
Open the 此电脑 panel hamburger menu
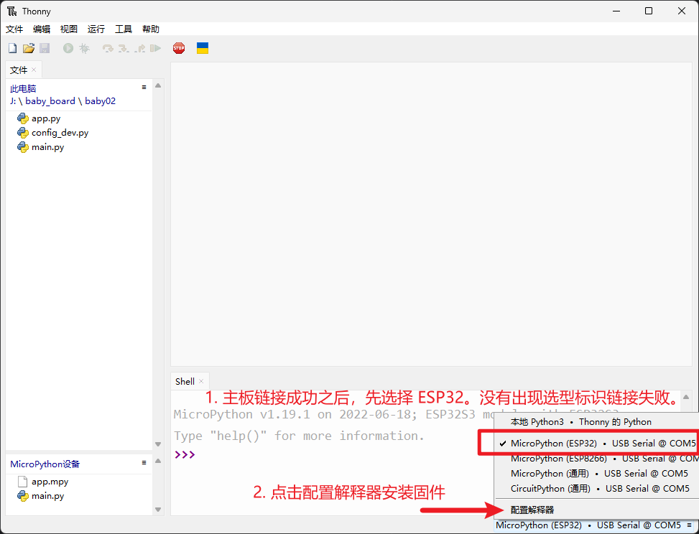coord(144,88)
